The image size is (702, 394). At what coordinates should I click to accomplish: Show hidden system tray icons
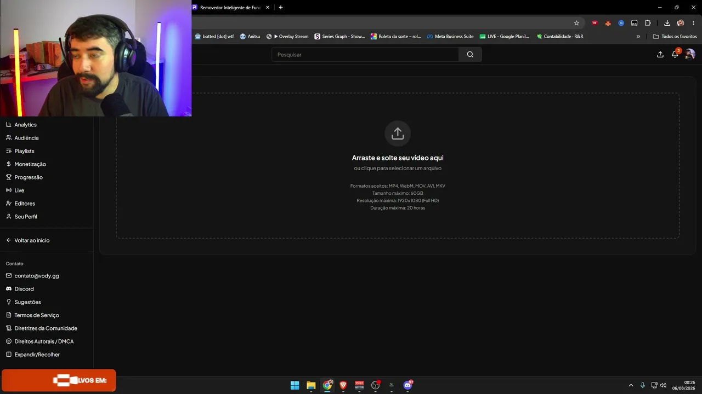pyautogui.click(x=631, y=385)
